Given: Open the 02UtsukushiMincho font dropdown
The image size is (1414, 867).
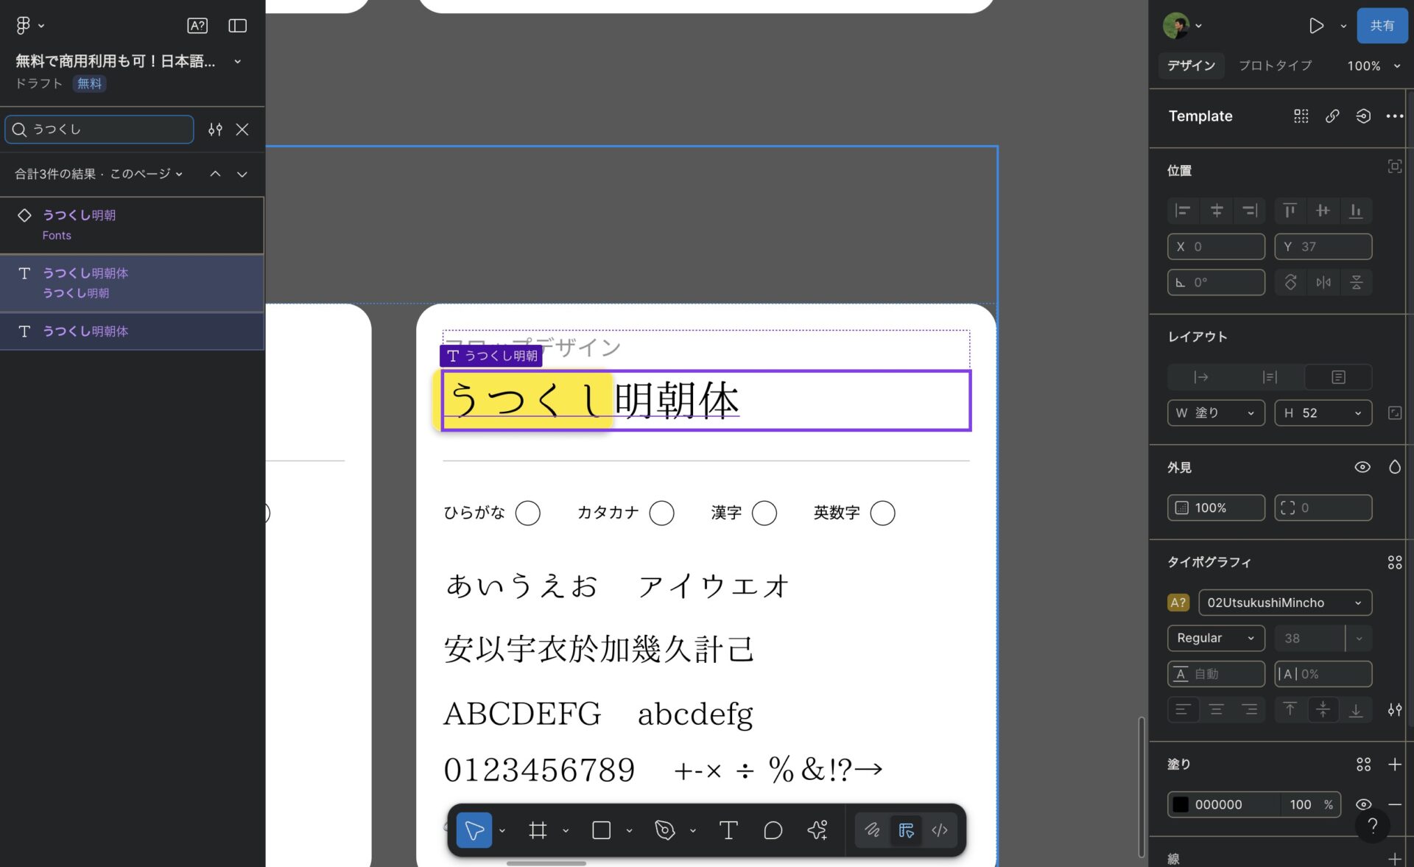Looking at the screenshot, I should point(1284,603).
